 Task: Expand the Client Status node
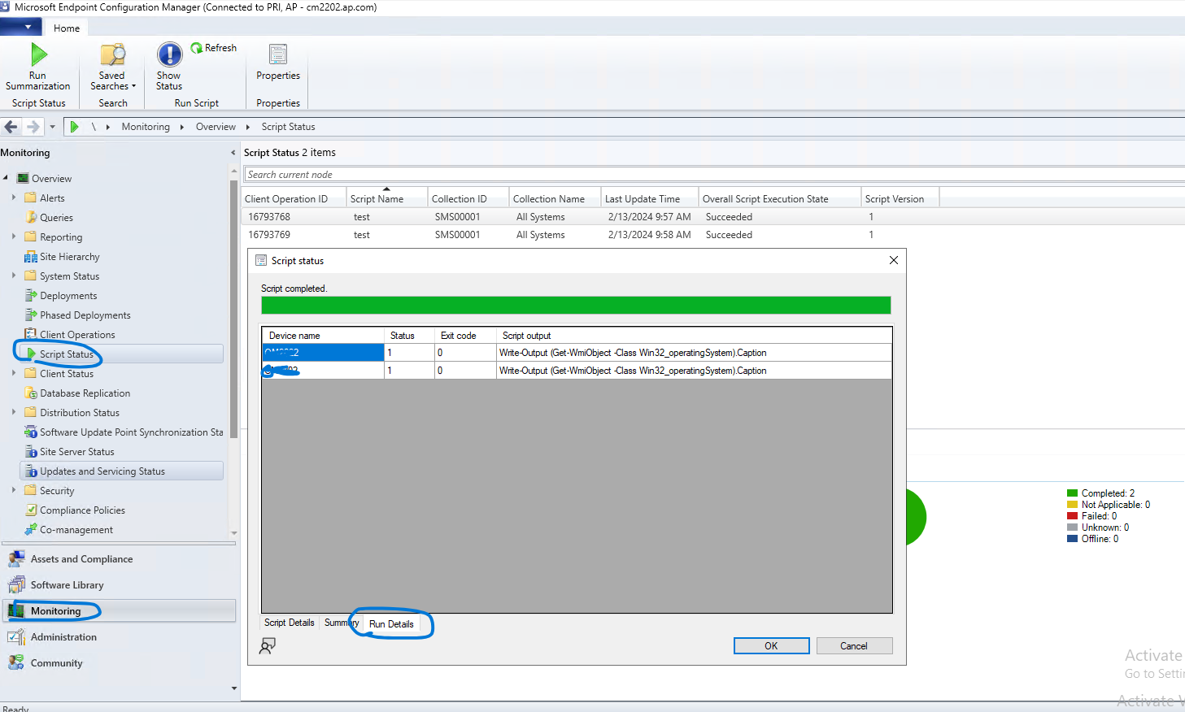(x=14, y=373)
